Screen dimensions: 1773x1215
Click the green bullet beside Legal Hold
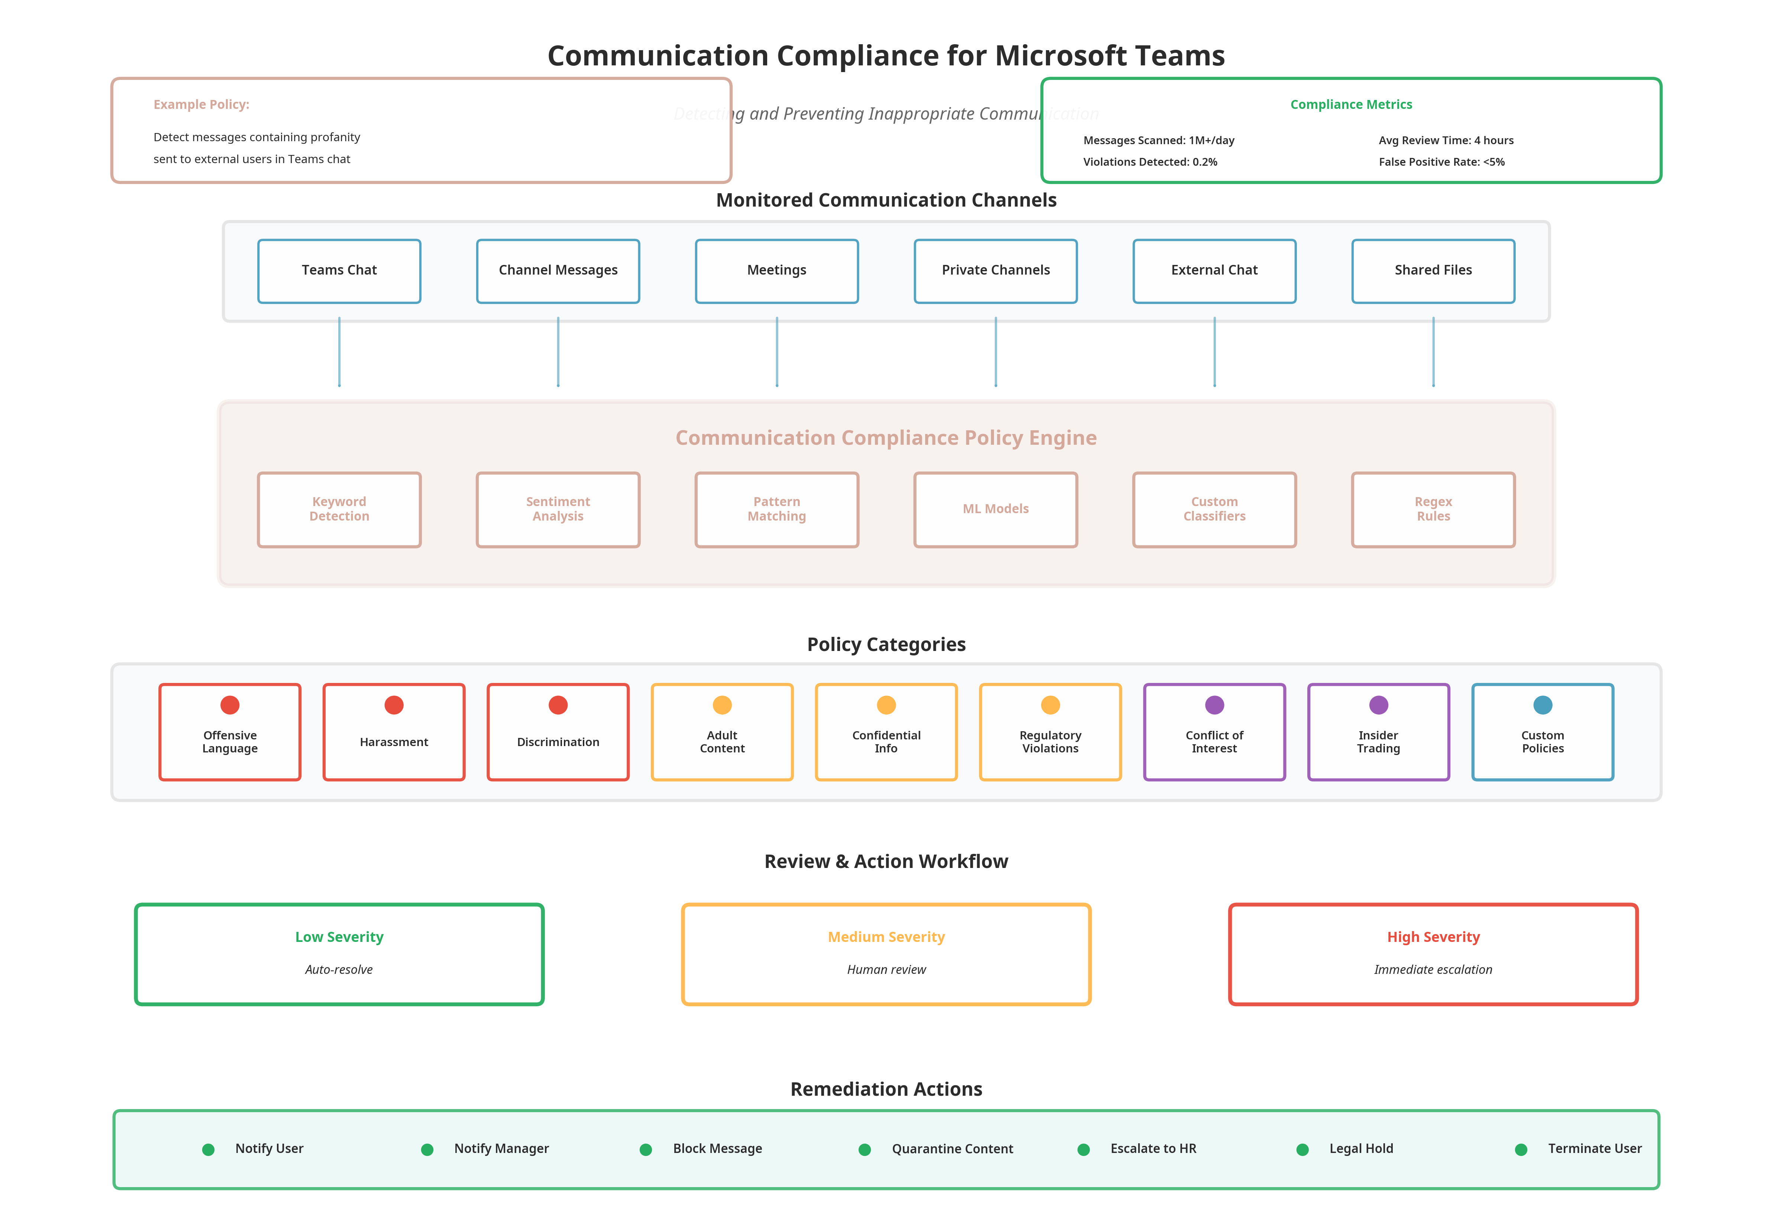(1302, 1148)
